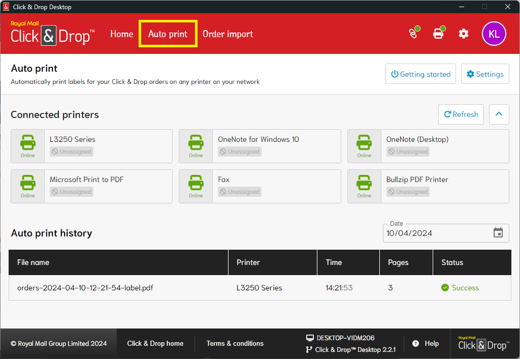Screen dimensions: 520x359
Task: Click the Bullzip PDF Printer name
Action: 417,179
